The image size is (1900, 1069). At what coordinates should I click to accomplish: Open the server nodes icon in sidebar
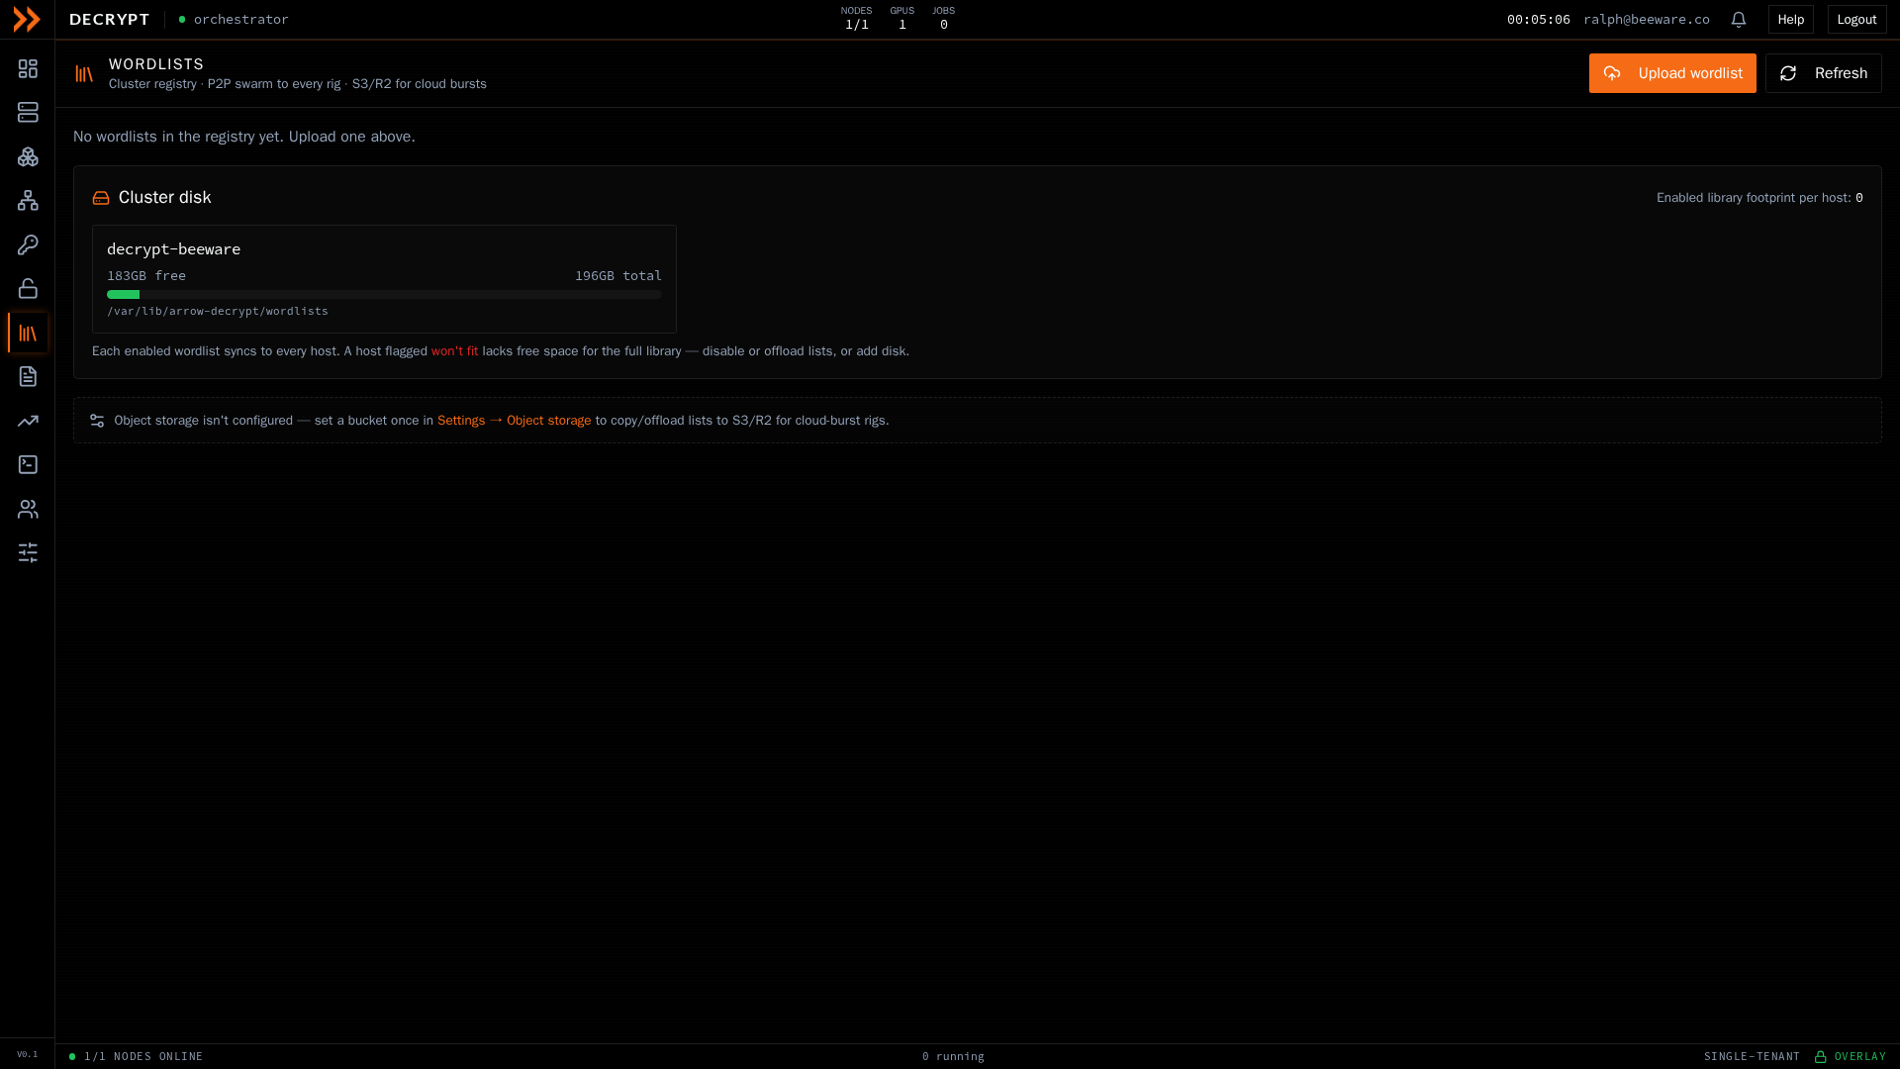tap(28, 112)
